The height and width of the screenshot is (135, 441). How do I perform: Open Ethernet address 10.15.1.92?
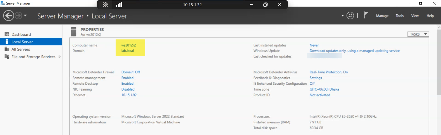(129, 95)
